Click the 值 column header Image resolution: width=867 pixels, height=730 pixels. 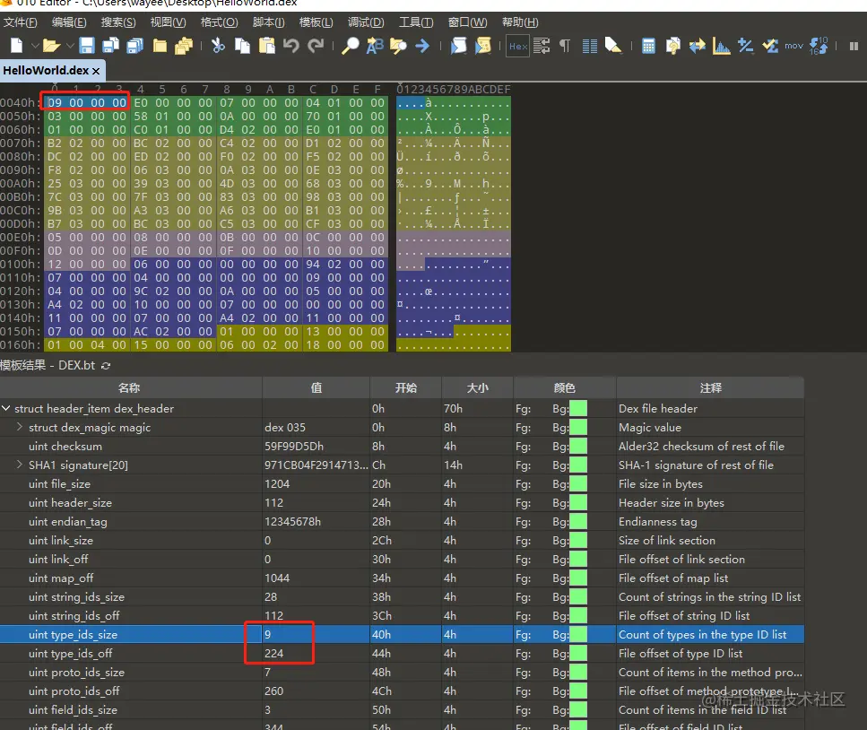[x=316, y=387]
